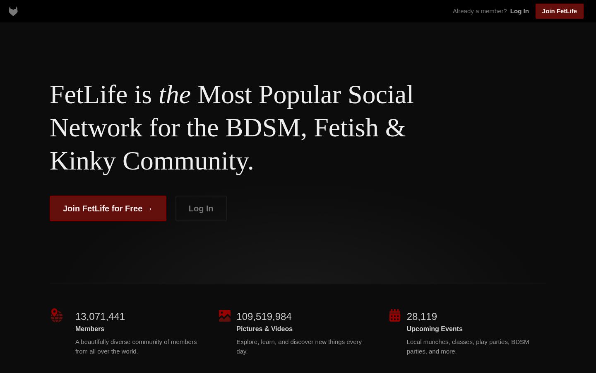Select the 13,071,441 members count
This screenshot has height=373, width=596.
(x=100, y=317)
